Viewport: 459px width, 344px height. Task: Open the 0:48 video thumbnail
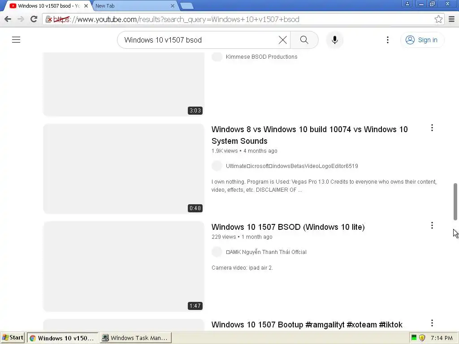point(124,169)
